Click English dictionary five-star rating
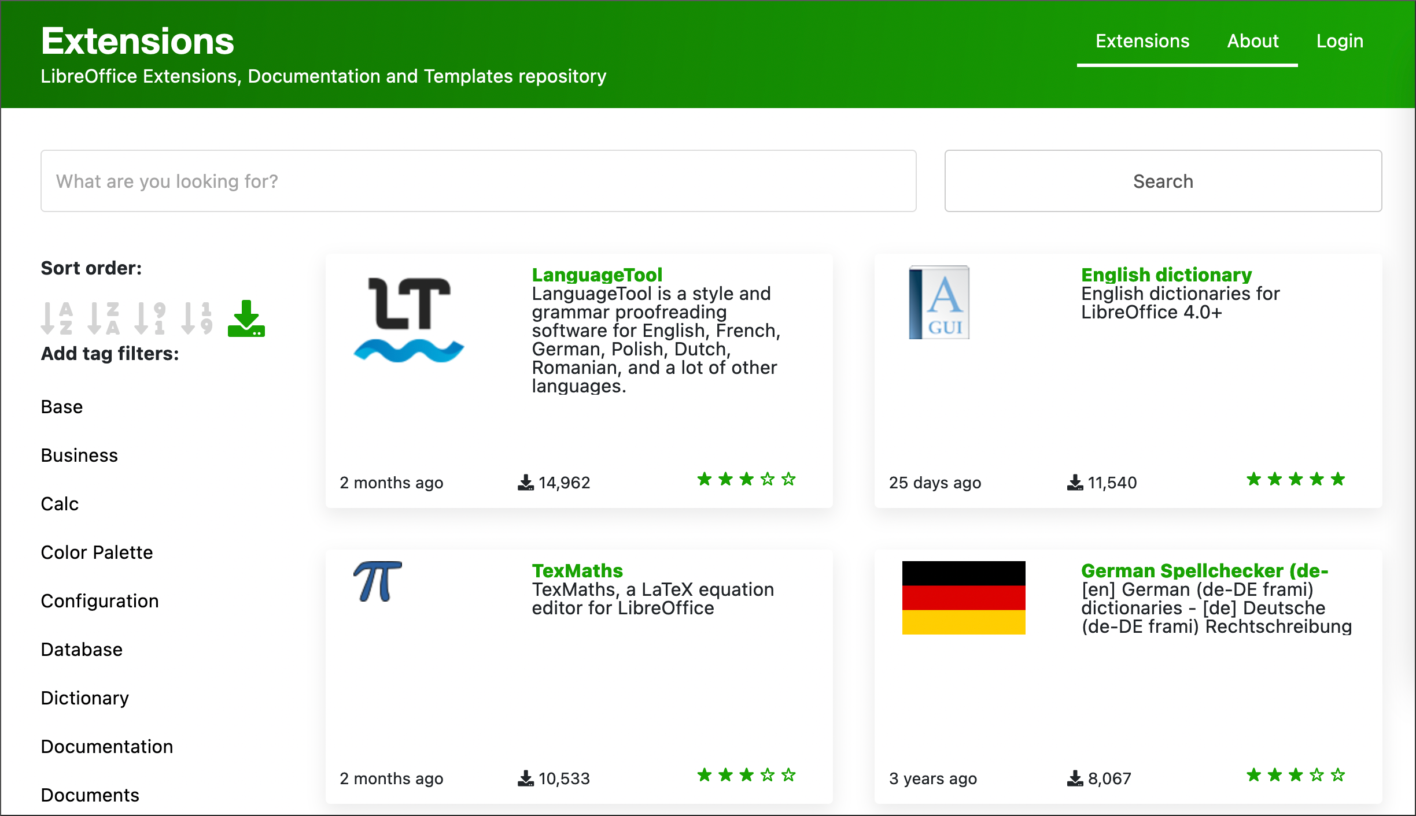Screen dimensions: 1416x816 pyautogui.click(x=1296, y=479)
